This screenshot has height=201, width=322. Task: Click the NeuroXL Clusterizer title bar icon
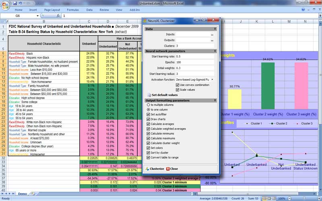(x=145, y=21)
